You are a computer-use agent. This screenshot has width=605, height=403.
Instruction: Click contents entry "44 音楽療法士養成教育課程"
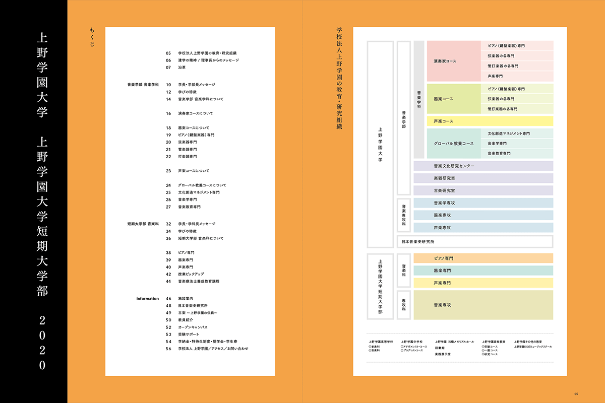193,281
